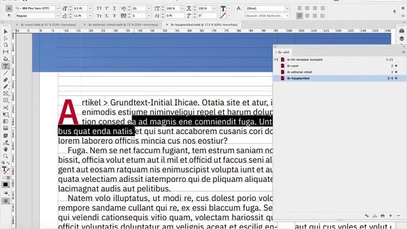This screenshot has height=229, width=407.
Task: Add documents with the plus button
Action: coord(390,216)
